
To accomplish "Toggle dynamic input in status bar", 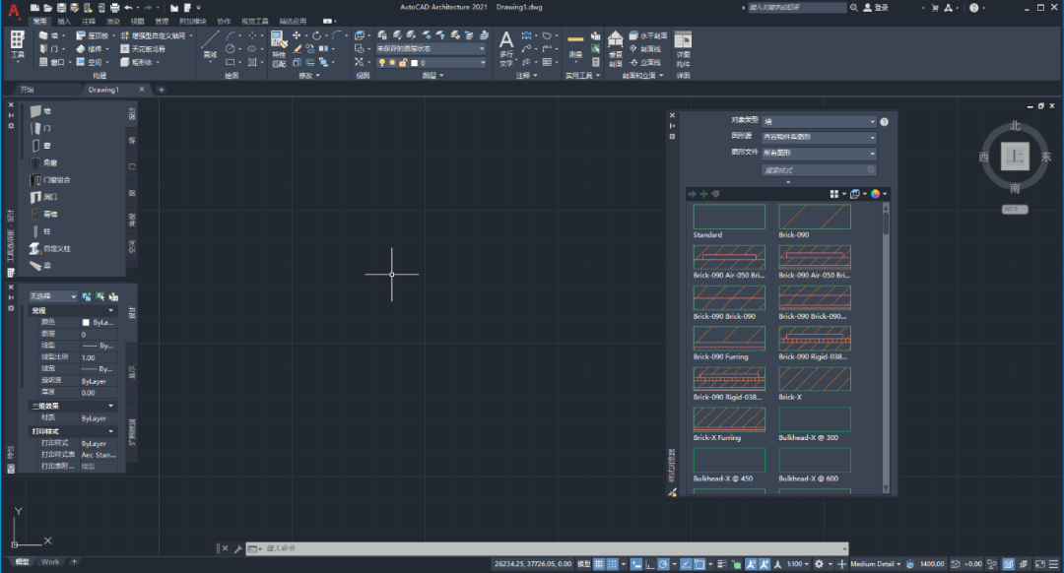I will click(635, 564).
